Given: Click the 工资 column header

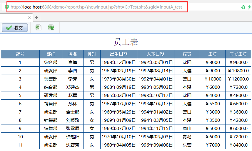Looking at the screenshot, I should pyautogui.click(x=213, y=54).
